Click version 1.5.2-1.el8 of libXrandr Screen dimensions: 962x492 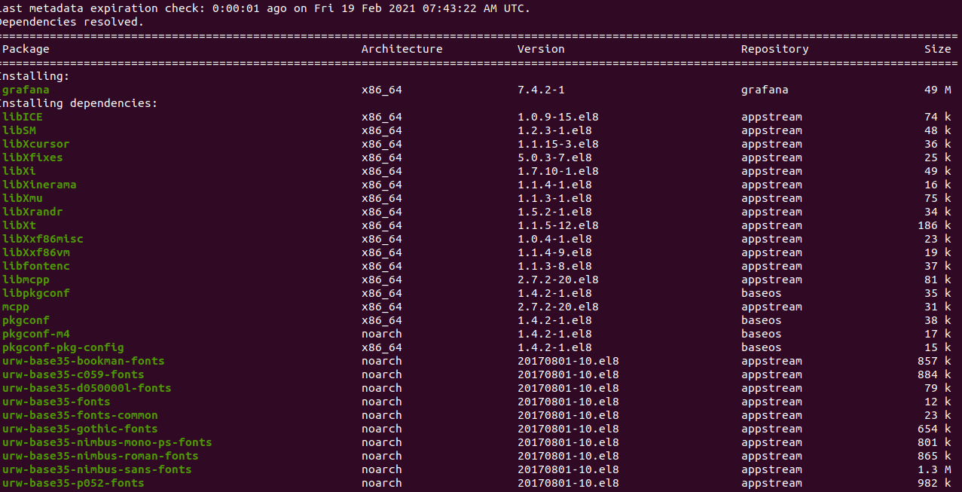pos(554,212)
